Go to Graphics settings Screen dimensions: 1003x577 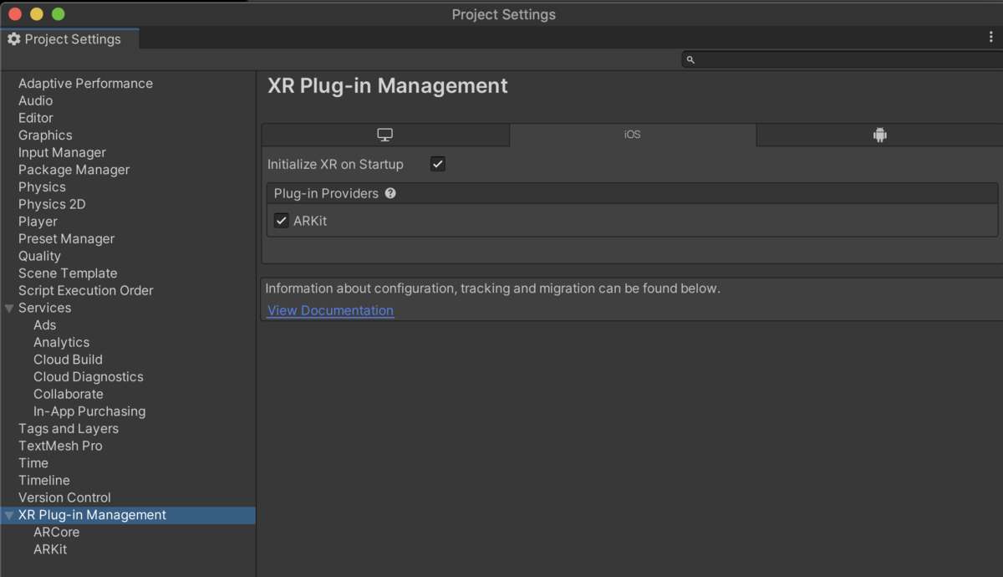tap(45, 135)
